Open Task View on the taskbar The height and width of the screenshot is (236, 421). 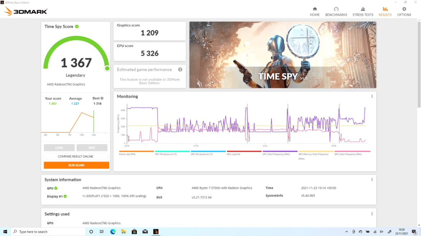102,231
